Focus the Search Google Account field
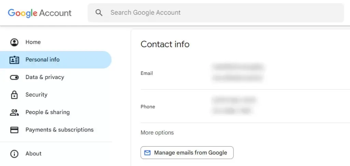This screenshot has width=350, height=166. click(x=216, y=13)
